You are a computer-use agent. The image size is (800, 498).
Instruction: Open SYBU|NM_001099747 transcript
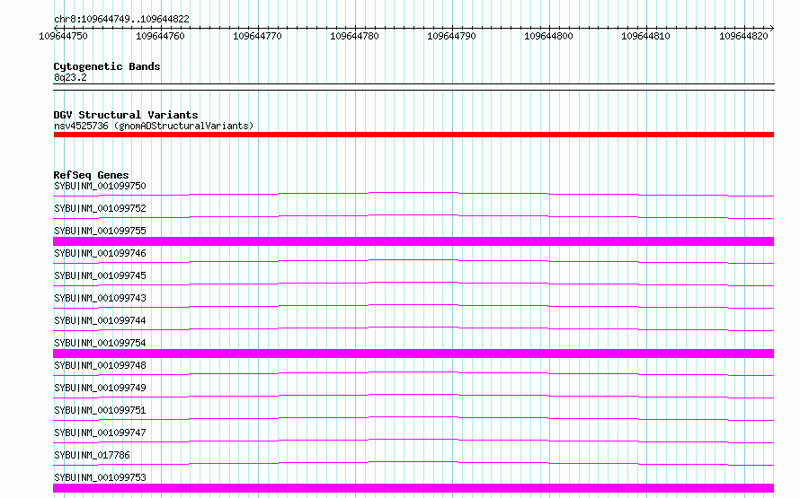pos(100,432)
